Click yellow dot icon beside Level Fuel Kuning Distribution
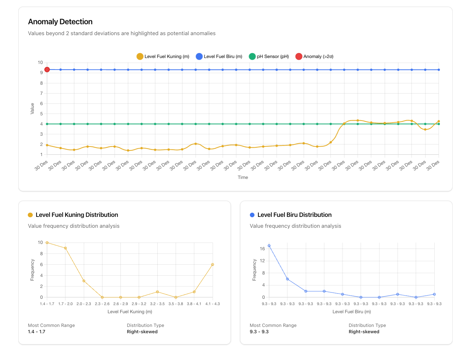This screenshot has width=460, height=348. 30,215
